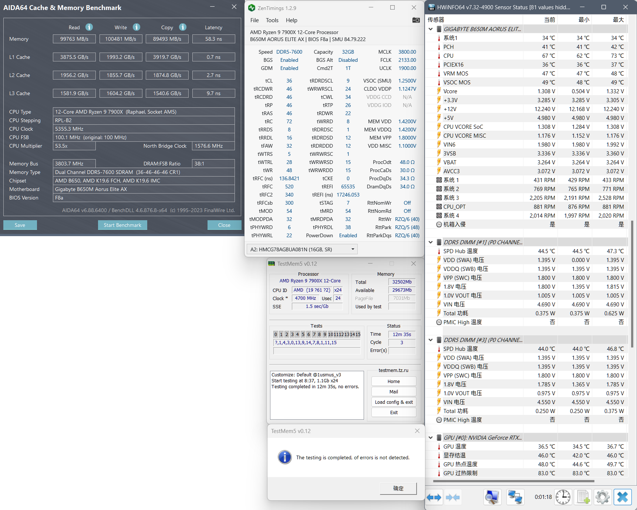
Task: Click the ZenTimings title bar logo
Action: (x=252, y=8)
